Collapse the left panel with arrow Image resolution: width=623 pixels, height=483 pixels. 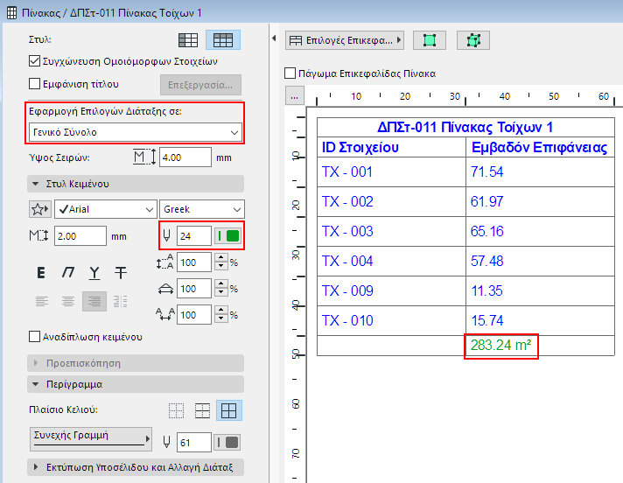click(x=274, y=38)
